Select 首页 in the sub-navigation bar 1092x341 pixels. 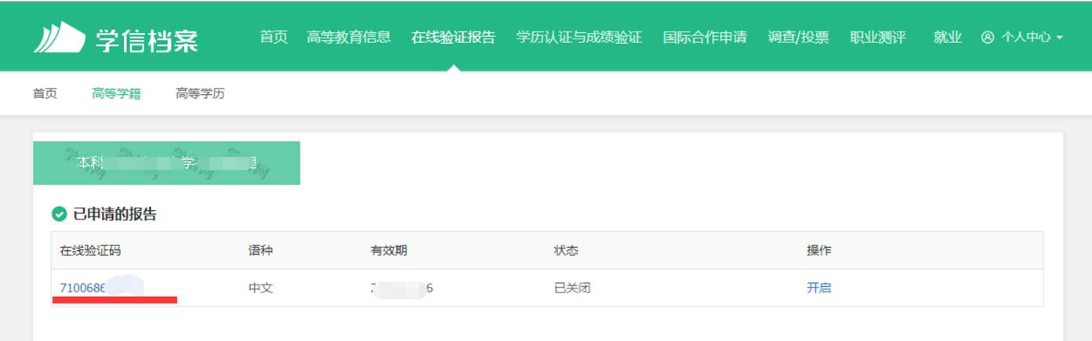click(45, 93)
